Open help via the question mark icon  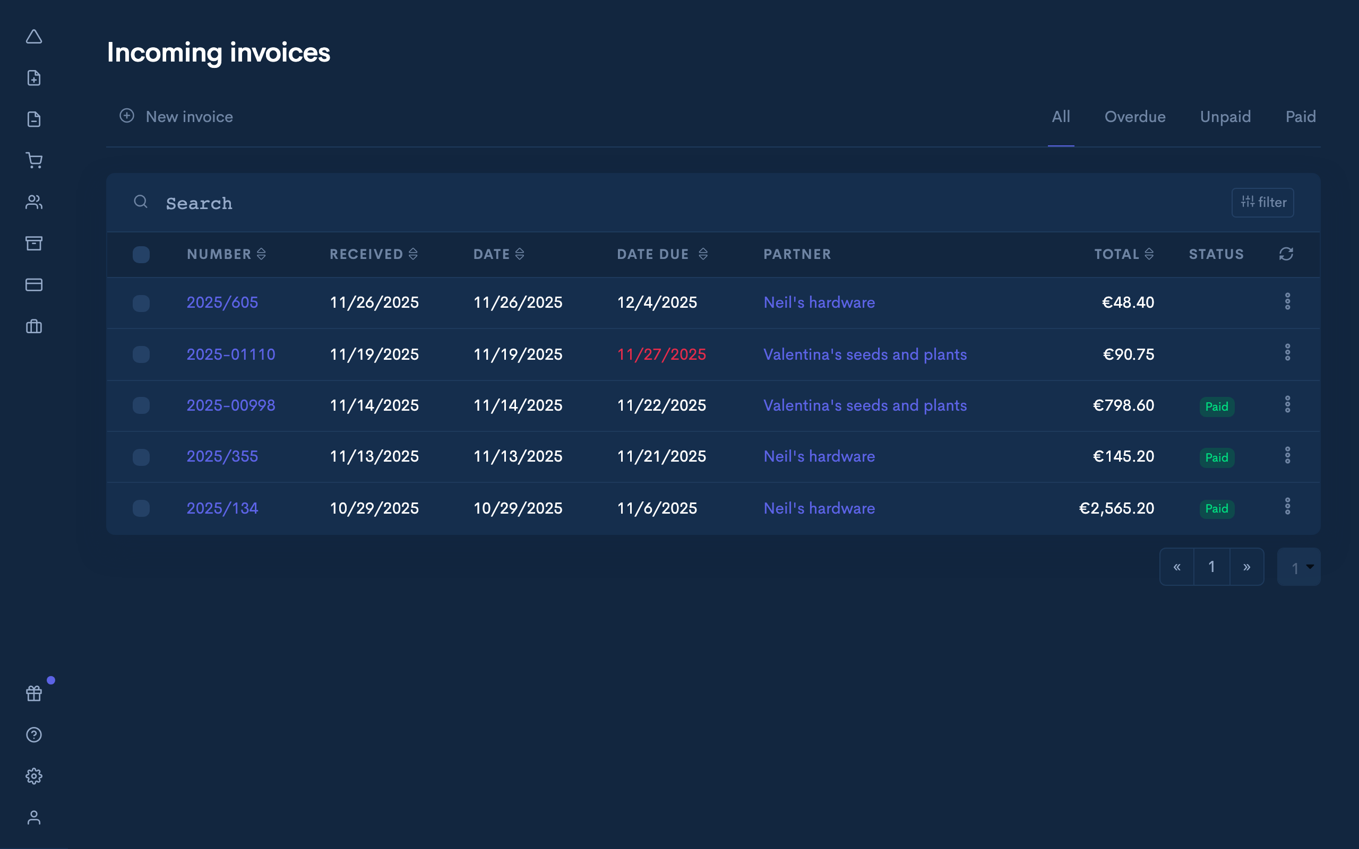[35, 734]
